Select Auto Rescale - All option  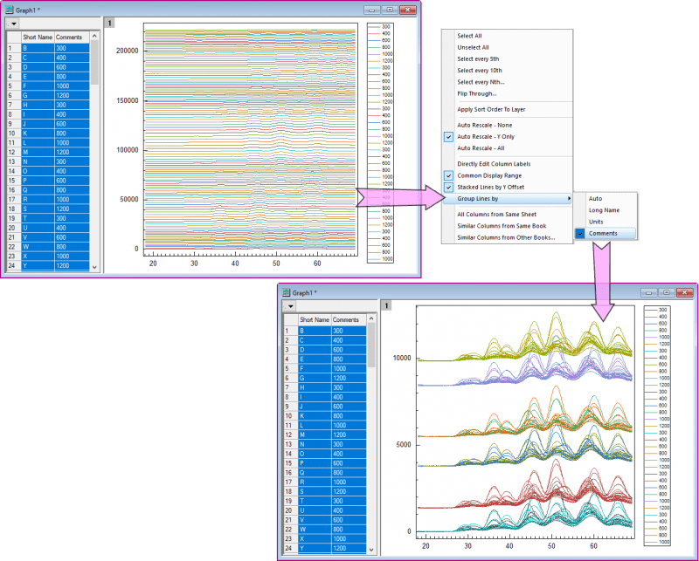(x=481, y=148)
